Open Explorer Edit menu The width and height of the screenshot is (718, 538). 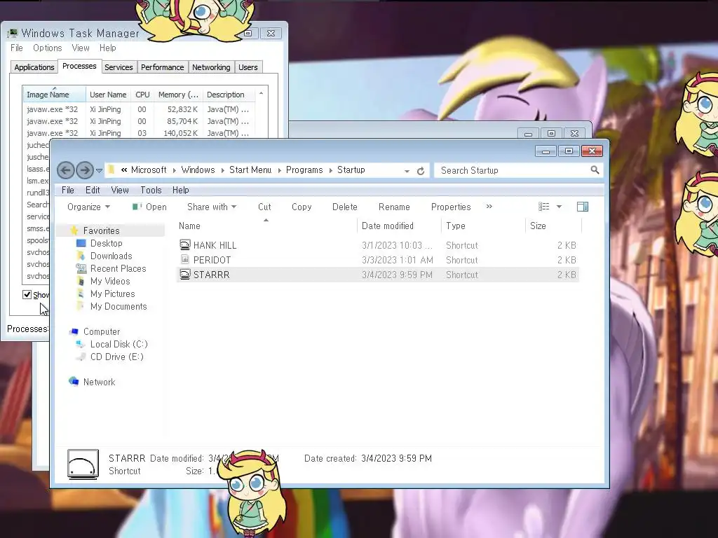click(x=93, y=190)
